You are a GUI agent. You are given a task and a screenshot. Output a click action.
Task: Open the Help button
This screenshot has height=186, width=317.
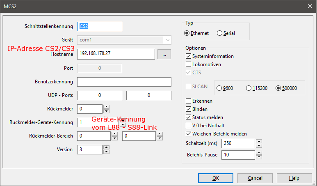click(x=294, y=178)
